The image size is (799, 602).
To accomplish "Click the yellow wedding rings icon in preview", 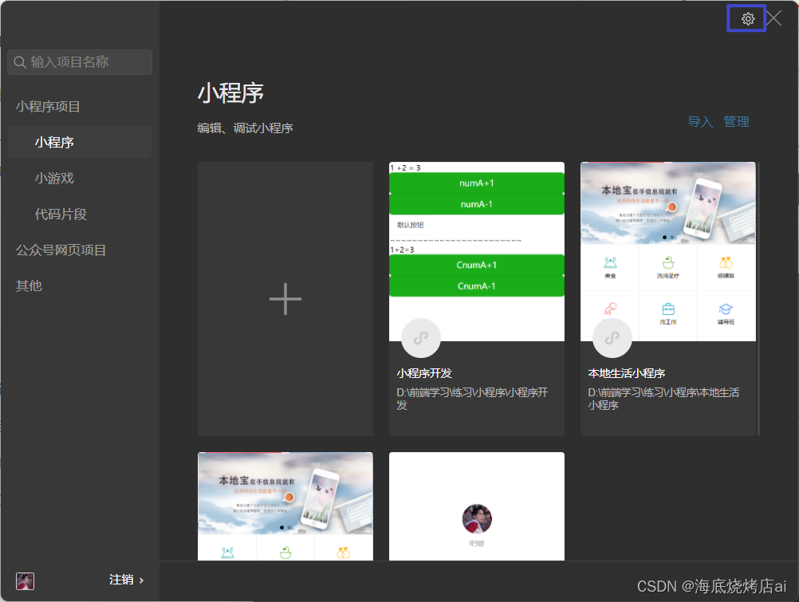I will pos(726,263).
